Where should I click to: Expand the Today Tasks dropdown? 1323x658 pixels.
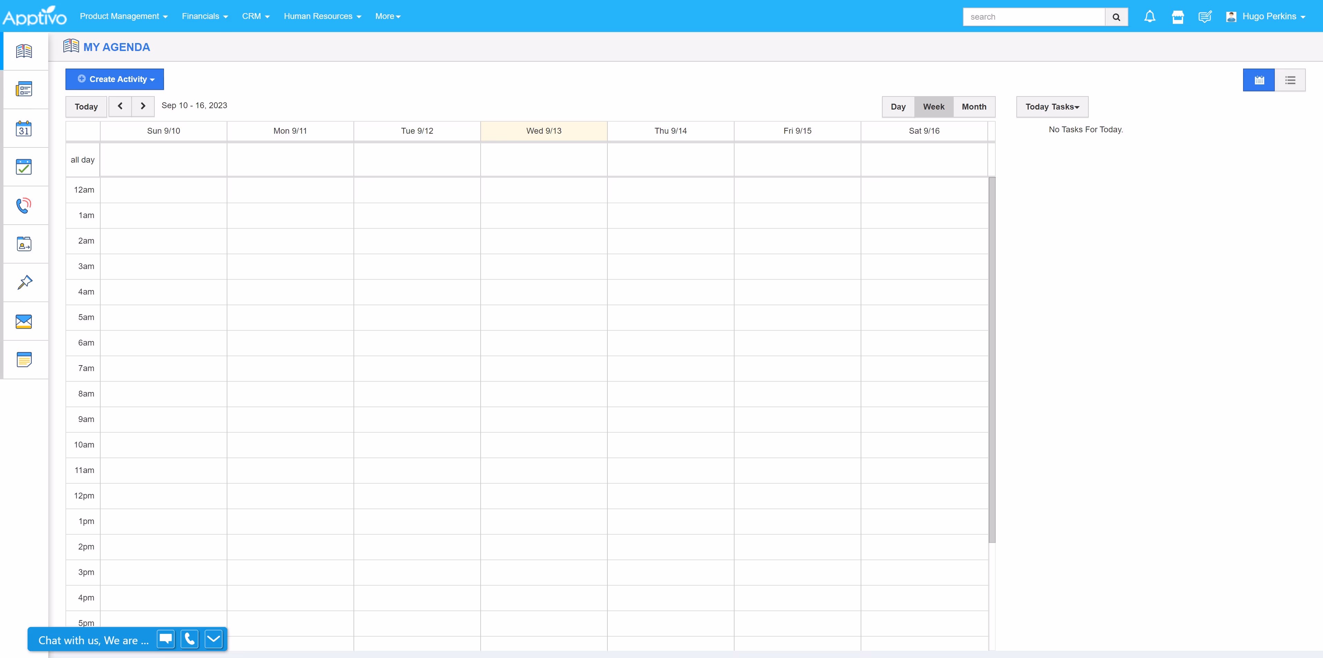[x=1052, y=107]
